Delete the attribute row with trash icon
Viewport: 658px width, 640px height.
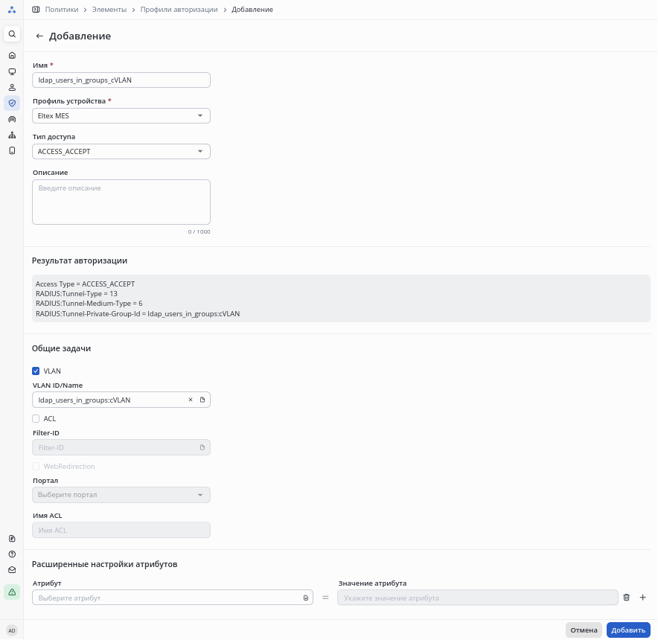pos(626,598)
